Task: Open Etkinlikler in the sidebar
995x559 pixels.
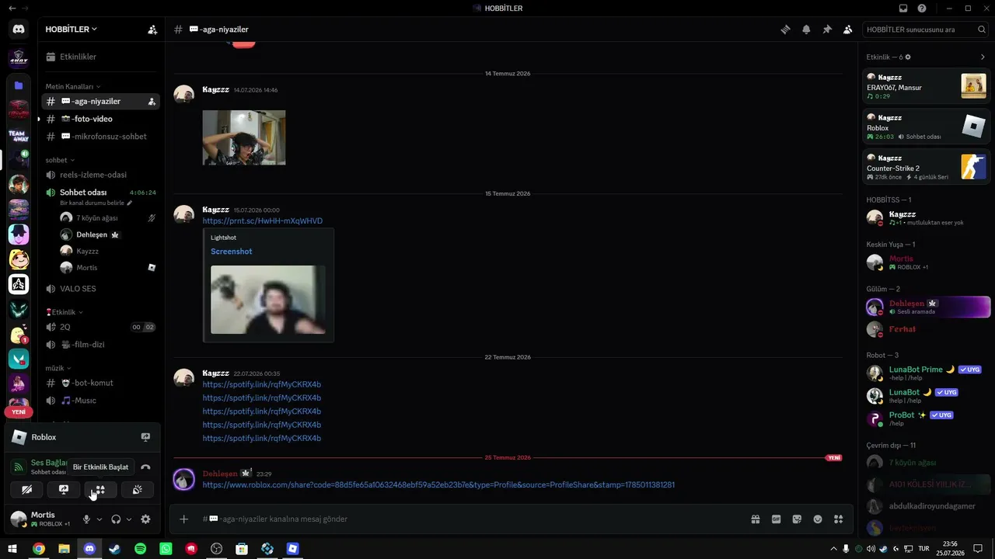Action: point(100,57)
